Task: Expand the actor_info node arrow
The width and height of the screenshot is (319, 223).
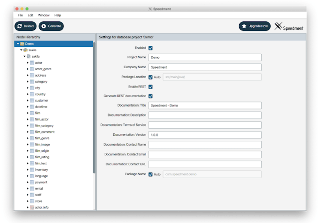Action: pos(28,208)
